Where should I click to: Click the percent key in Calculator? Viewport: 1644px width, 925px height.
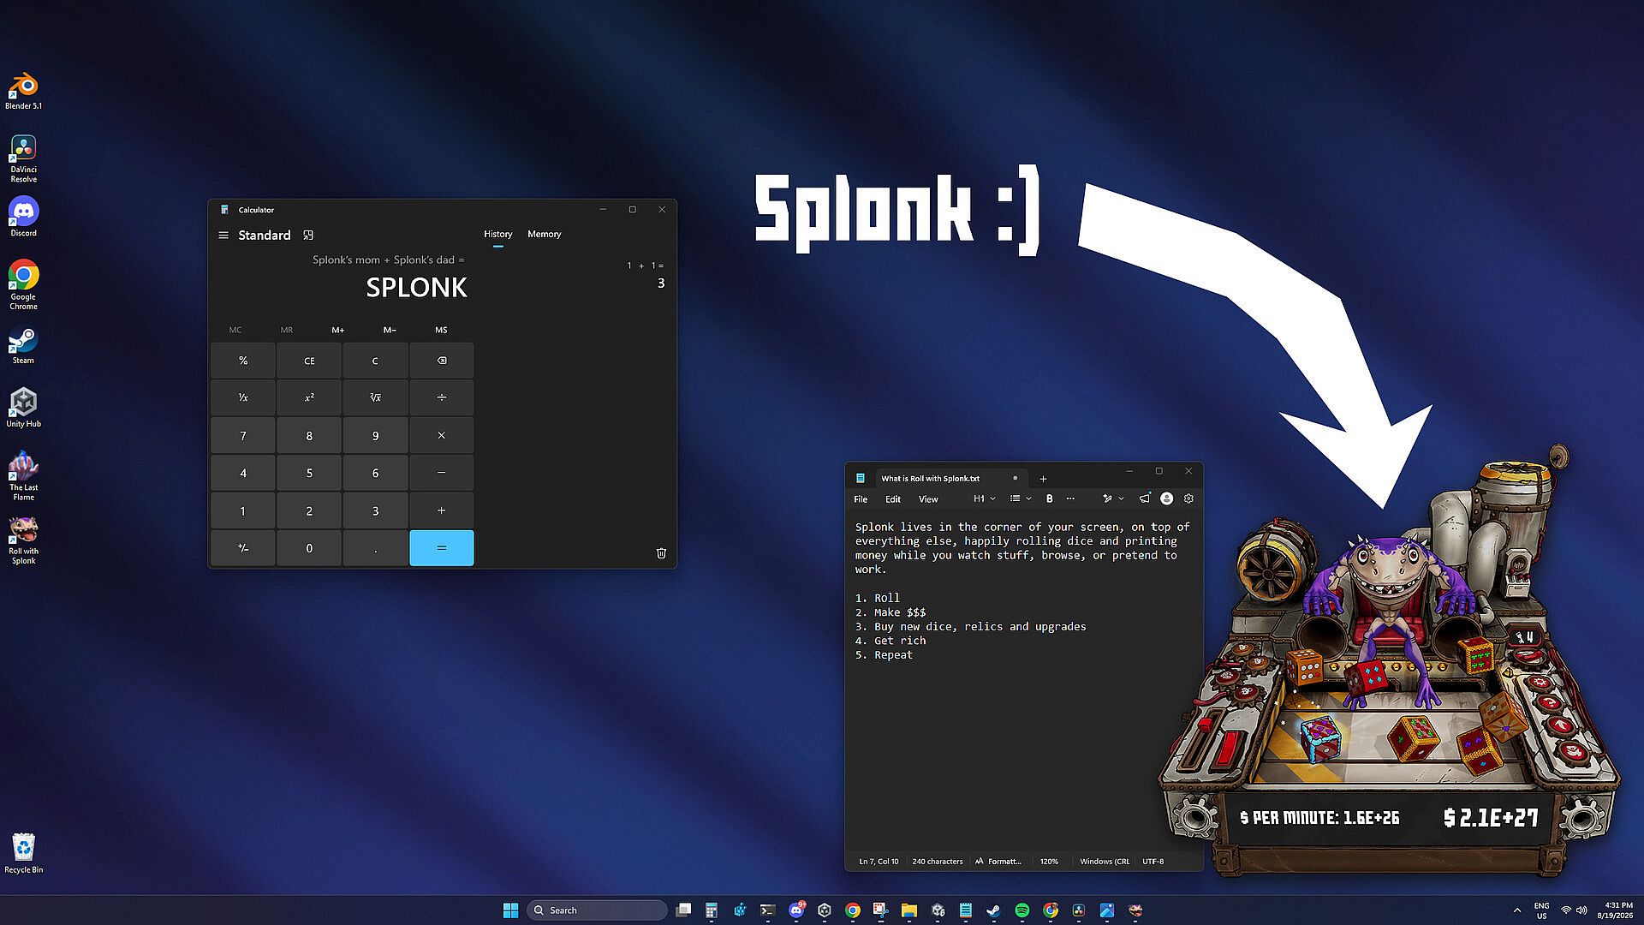243,361
